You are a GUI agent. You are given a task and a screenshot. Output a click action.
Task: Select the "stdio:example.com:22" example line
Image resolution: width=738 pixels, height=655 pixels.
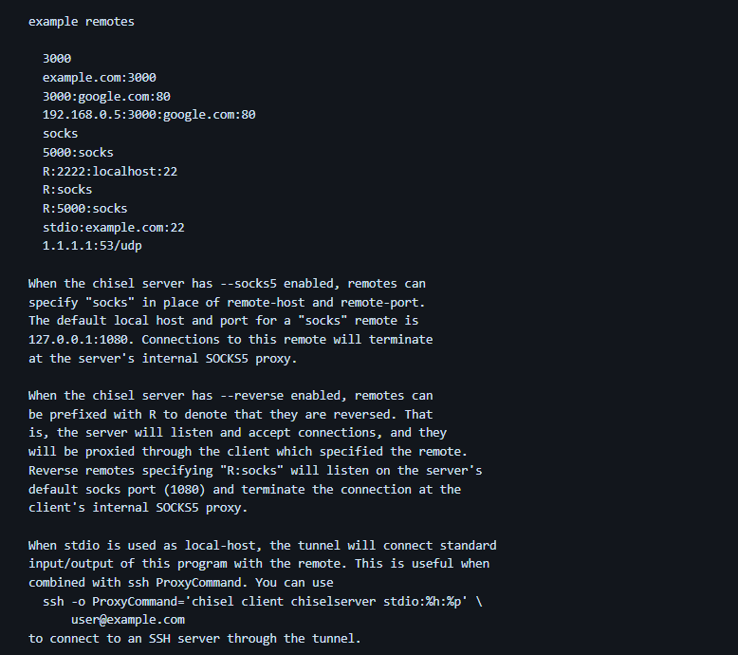[114, 227]
